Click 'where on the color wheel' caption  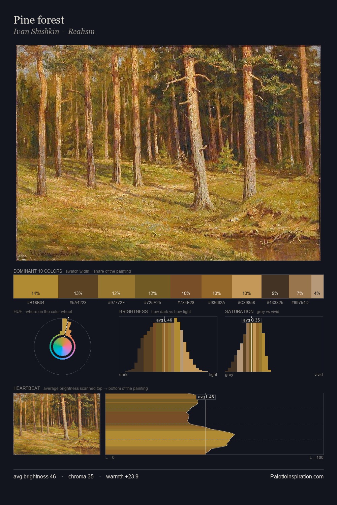pyautogui.click(x=49, y=311)
